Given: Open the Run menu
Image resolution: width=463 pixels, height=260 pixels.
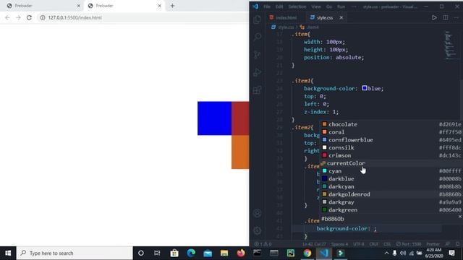Looking at the screenshot, I should (x=341, y=6).
